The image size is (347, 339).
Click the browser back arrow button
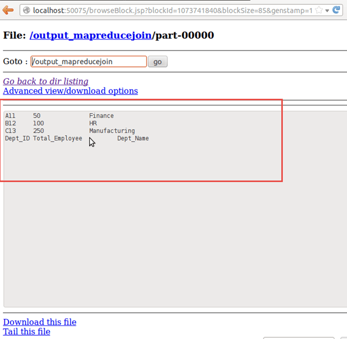click(x=8, y=10)
